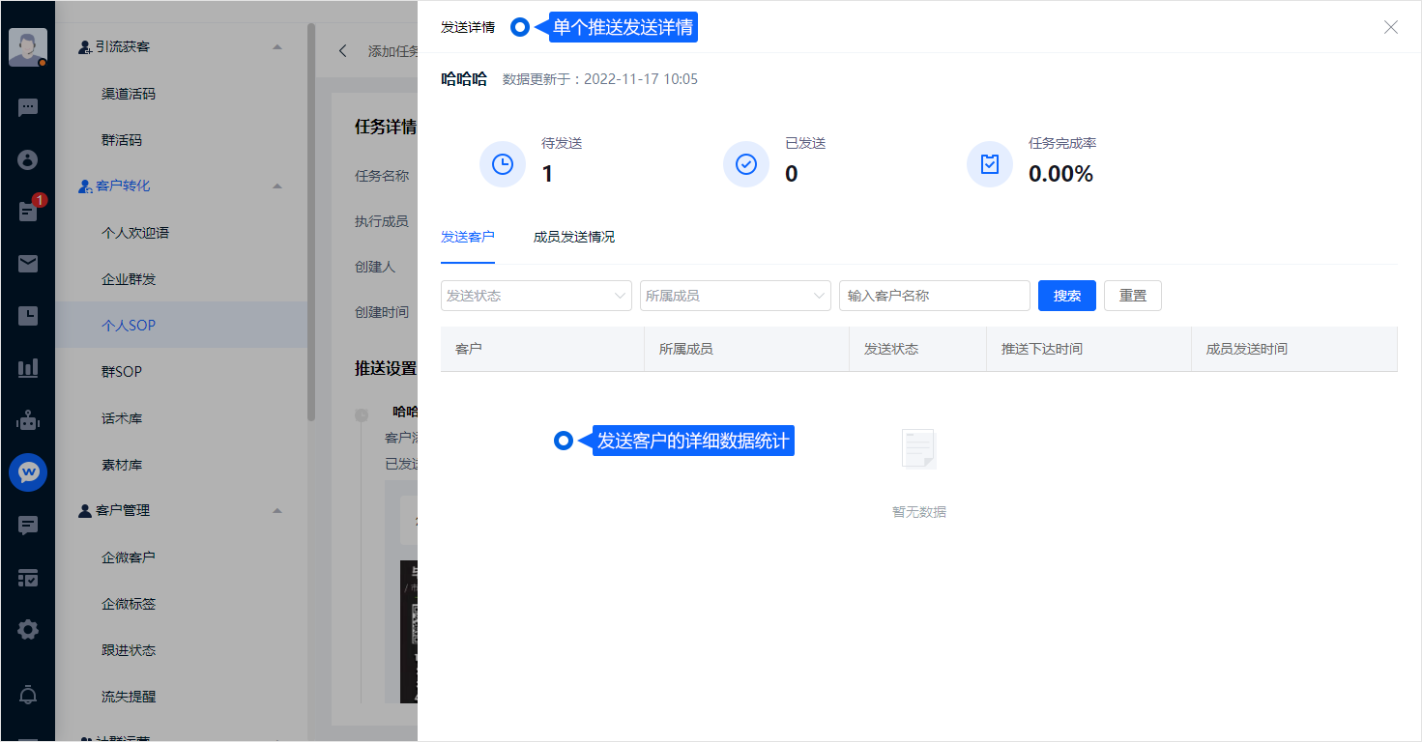Open the document icon with red badge
Screen dimensions: 1422x742
(x=28, y=212)
